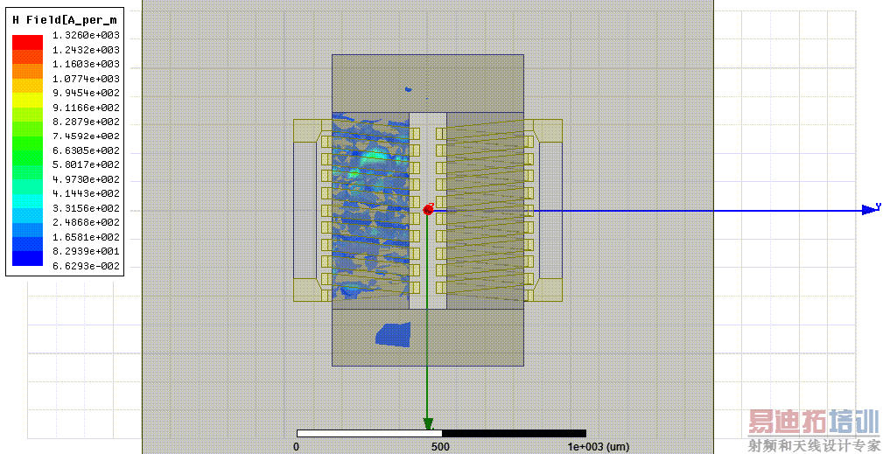Pick the yellow swatch at 9.9454e+002
This screenshot has height=454, width=883.
pos(28,100)
